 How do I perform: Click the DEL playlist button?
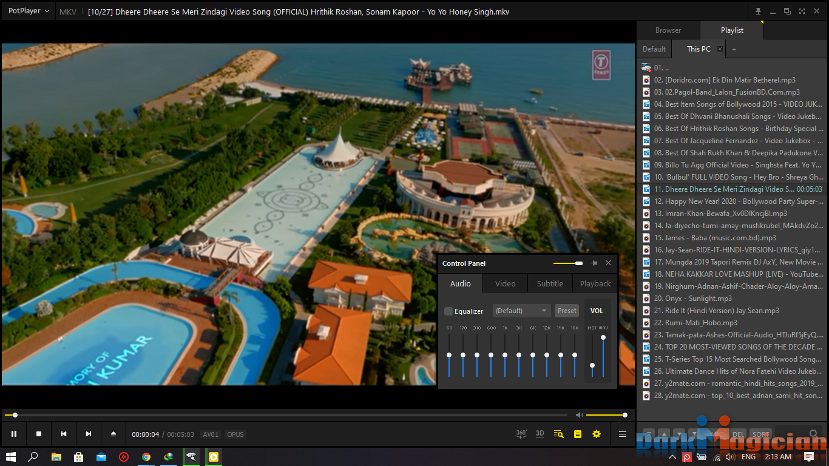(x=738, y=434)
